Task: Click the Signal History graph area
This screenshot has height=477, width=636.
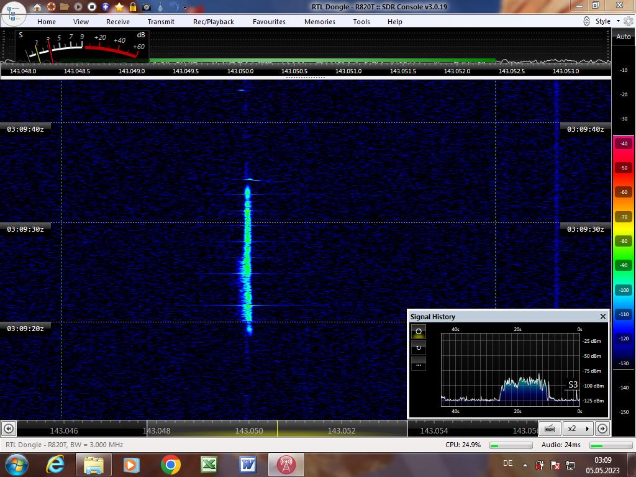Action: tap(511, 369)
